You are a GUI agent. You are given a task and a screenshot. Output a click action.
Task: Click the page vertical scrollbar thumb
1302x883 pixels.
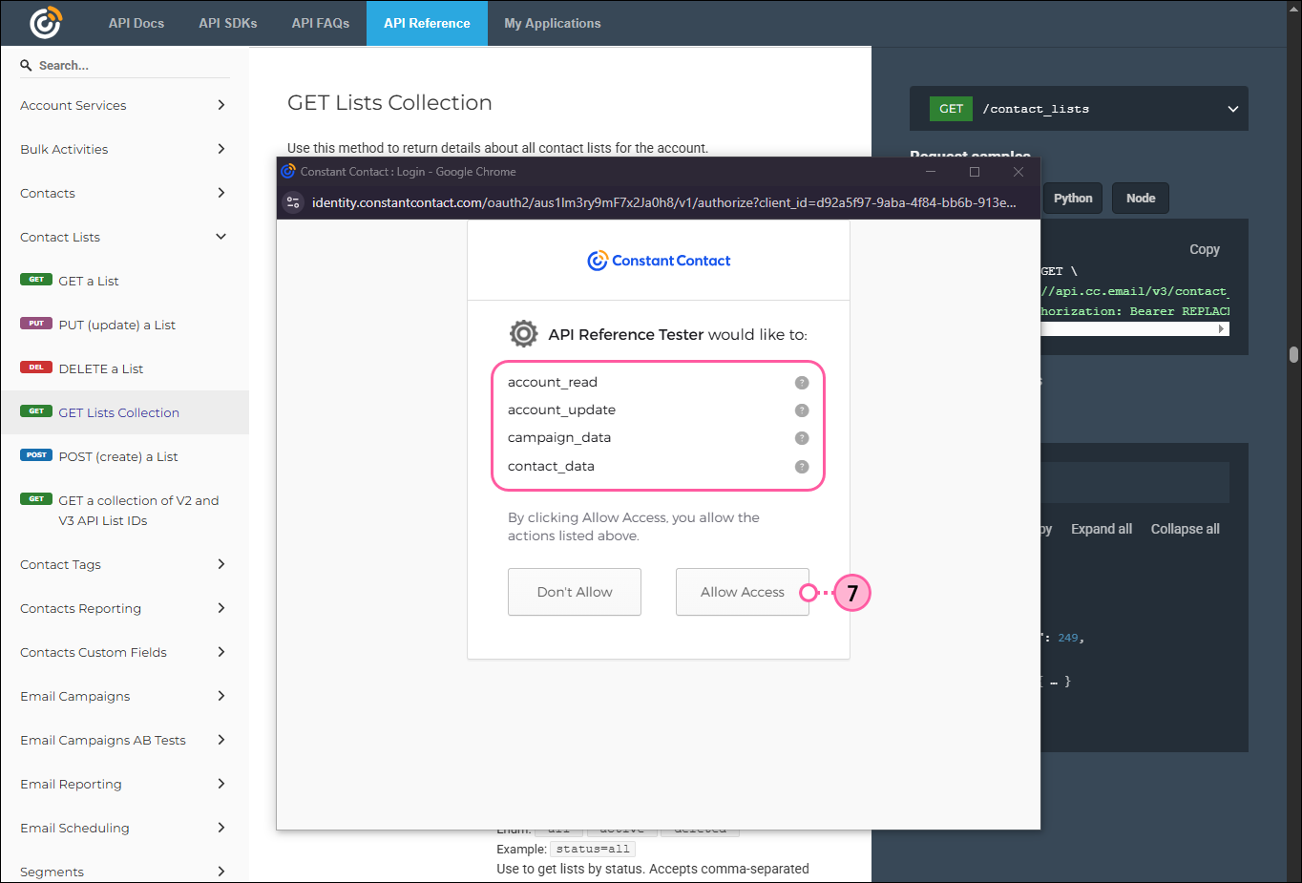pyautogui.click(x=1293, y=354)
